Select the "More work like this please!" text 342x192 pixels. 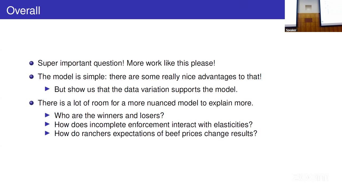[171, 63]
